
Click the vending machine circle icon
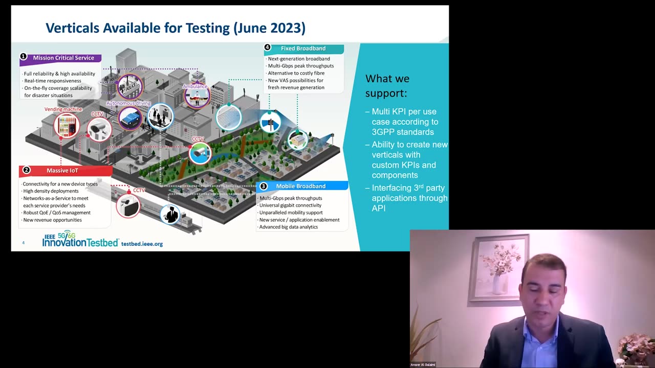67,126
